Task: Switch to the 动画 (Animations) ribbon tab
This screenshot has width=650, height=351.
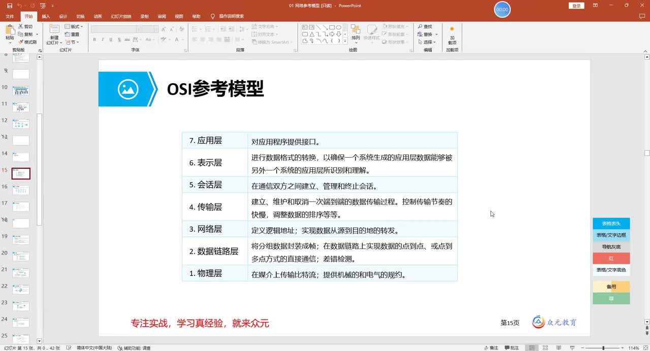Action: (97, 16)
